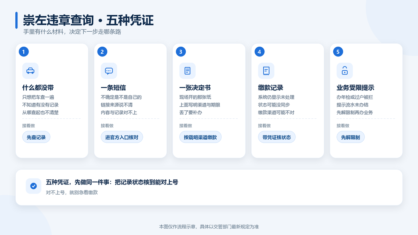
Task: Click the line 状态可能没同步
Action: [274, 105]
